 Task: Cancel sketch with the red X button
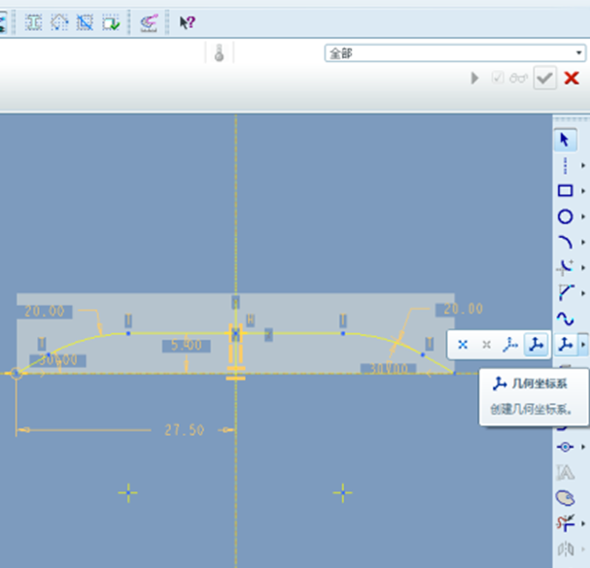pos(572,79)
